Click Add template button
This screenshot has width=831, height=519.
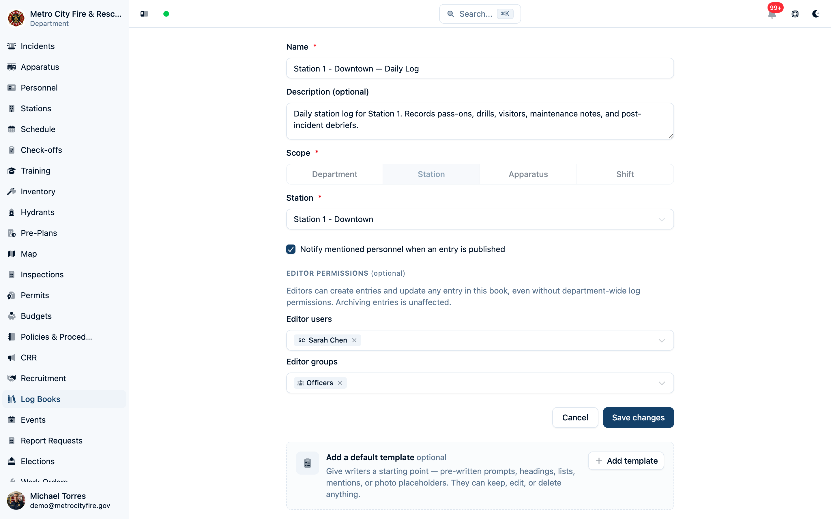coord(626,461)
